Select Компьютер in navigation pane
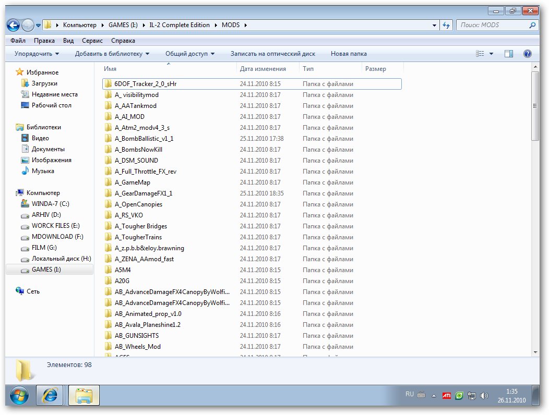The image size is (549, 415). click(43, 193)
